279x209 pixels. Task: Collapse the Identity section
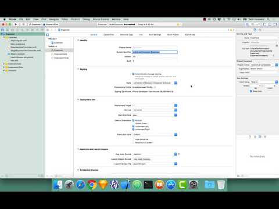coord(78,40)
